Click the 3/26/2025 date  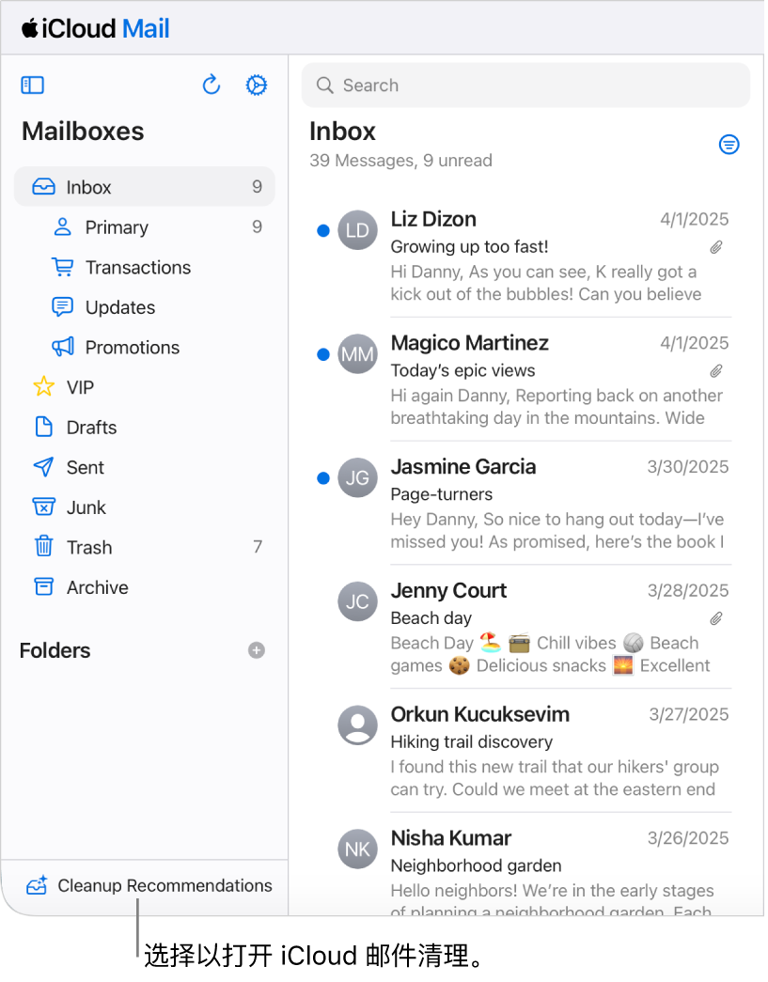(688, 838)
